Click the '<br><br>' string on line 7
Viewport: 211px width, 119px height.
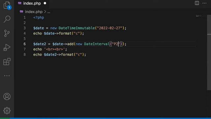[54, 49]
